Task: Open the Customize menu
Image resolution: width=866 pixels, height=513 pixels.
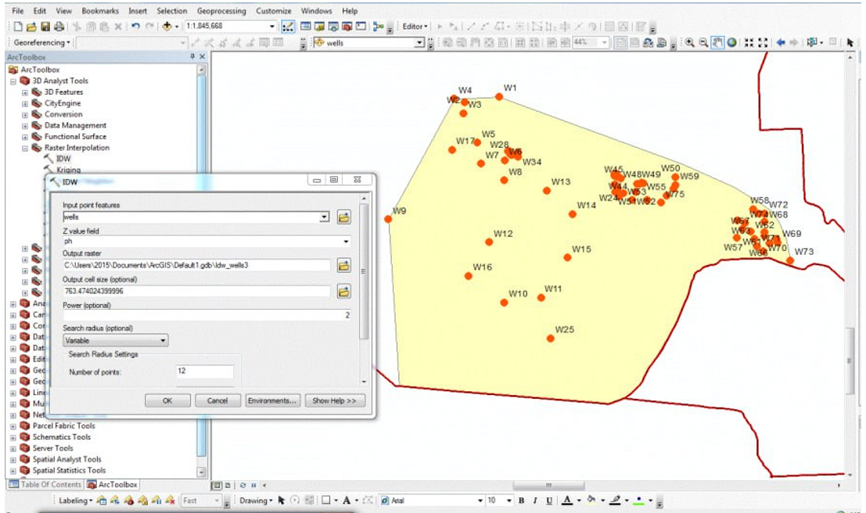Action: [x=273, y=10]
